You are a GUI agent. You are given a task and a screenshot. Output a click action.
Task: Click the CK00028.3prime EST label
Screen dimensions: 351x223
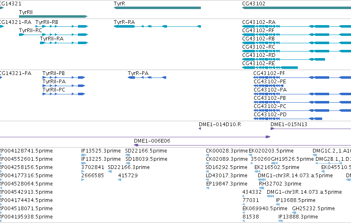coord(227,151)
